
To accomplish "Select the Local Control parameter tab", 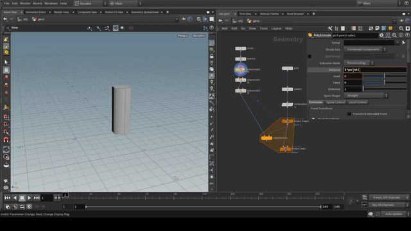I will 358,102.
